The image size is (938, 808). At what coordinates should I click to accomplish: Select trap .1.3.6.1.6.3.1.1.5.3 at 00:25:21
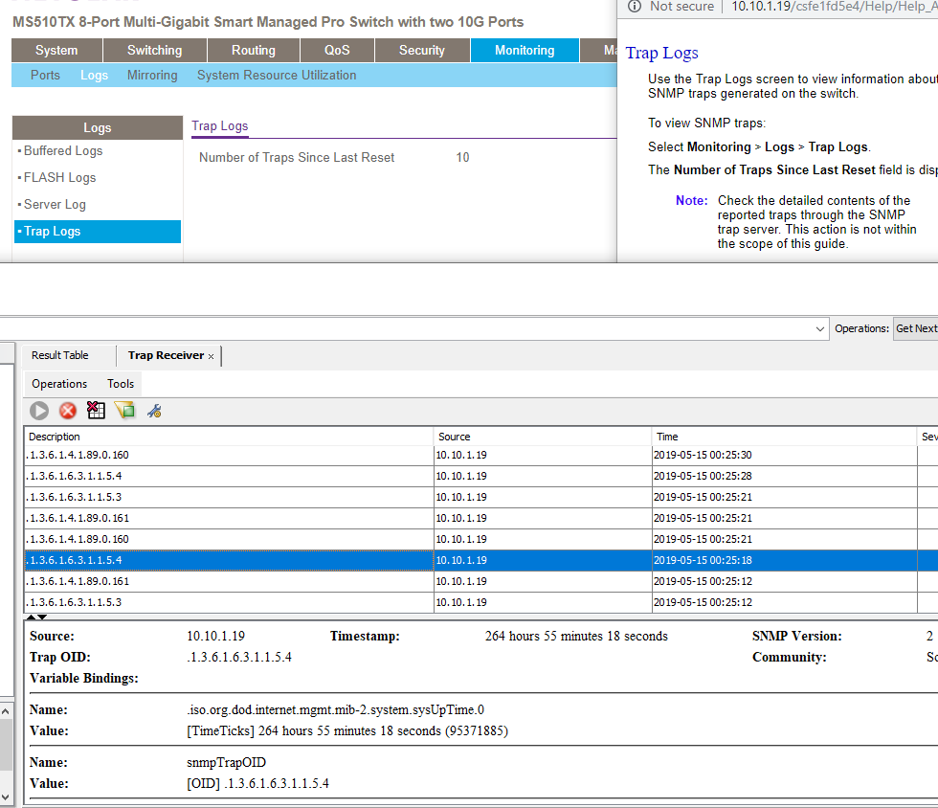[x=480, y=498]
